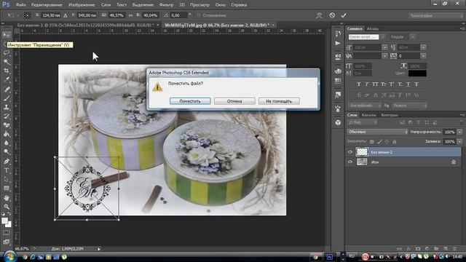Screen dimensions: 466x262
Task: Toggle lock all padlock
Action: point(395,142)
